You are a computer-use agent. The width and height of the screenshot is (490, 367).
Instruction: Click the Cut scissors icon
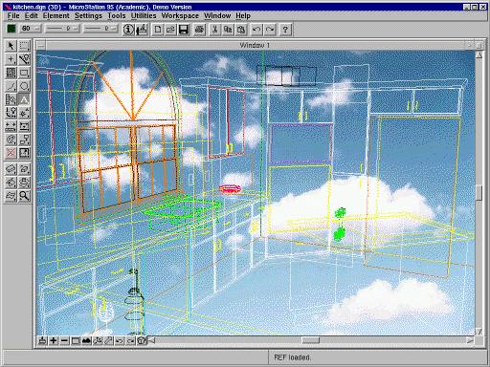(x=214, y=30)
